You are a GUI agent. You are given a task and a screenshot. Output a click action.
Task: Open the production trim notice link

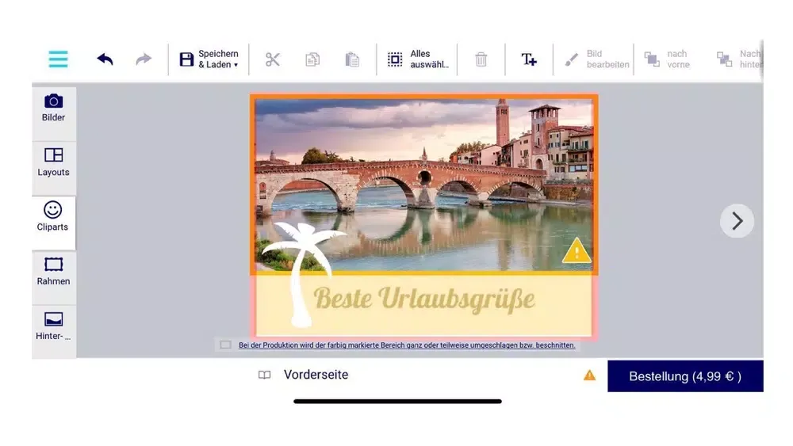click(407, 345)
